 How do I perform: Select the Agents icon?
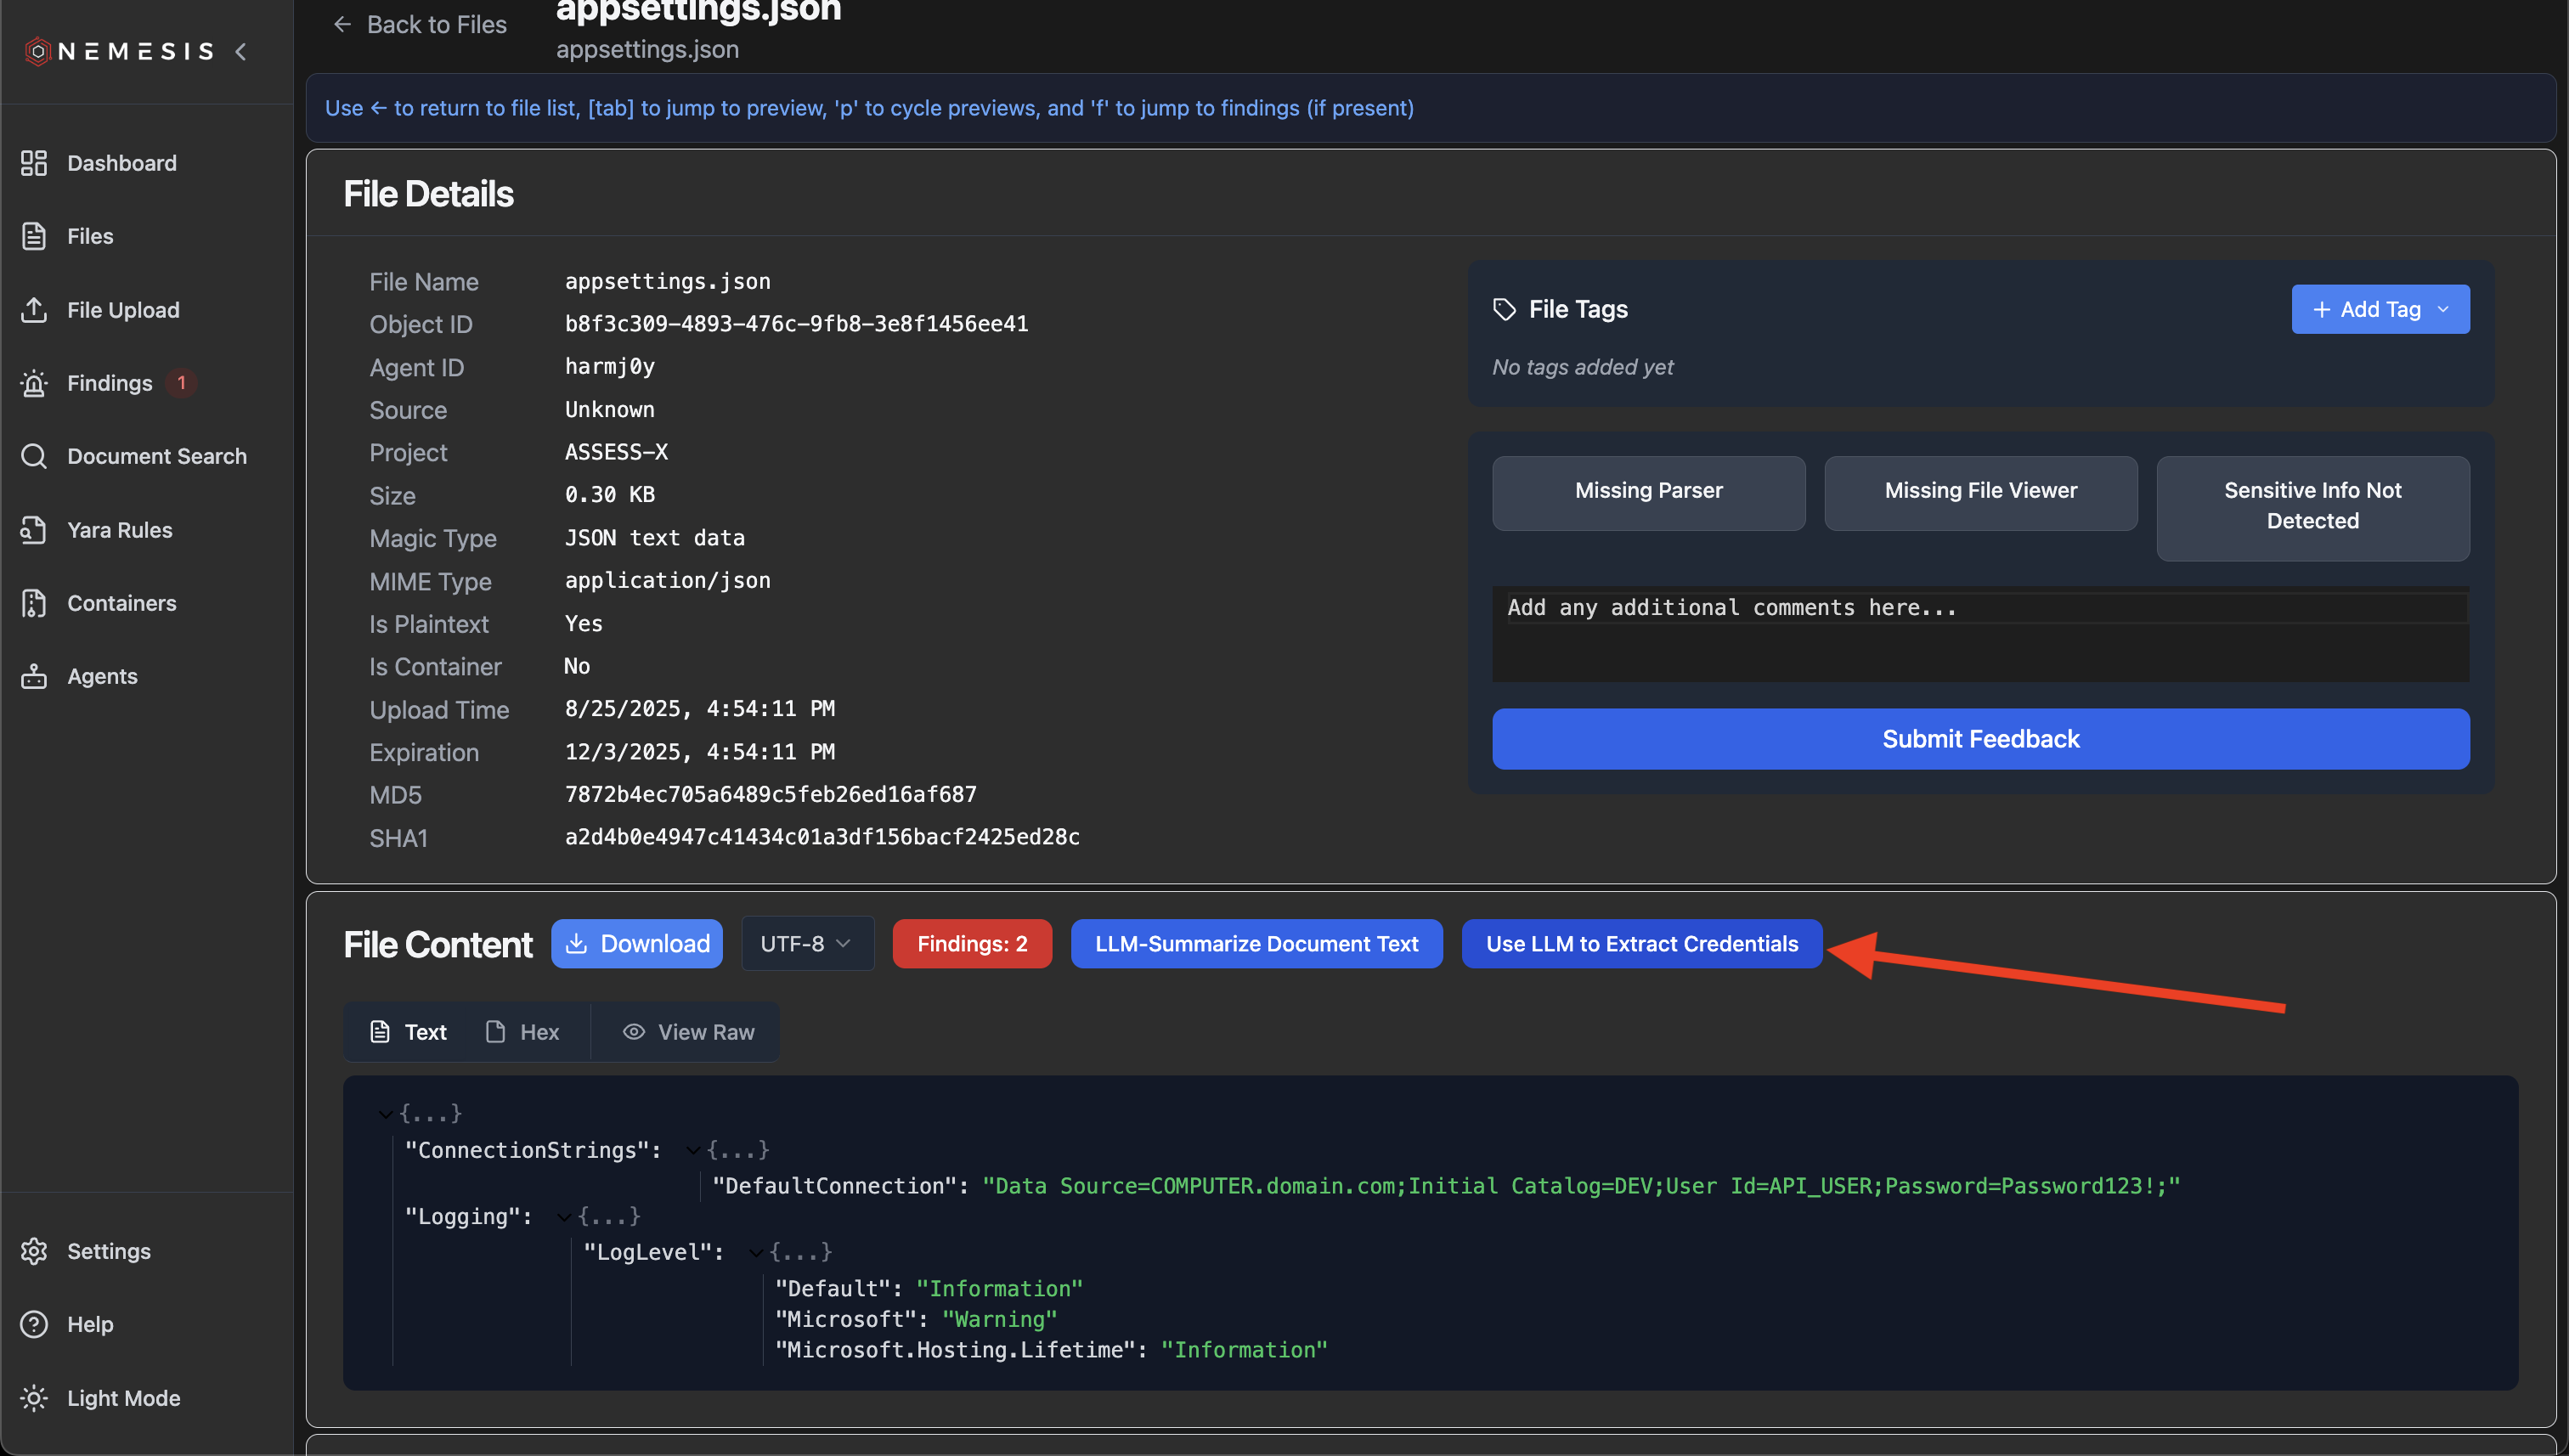click(102, 675)
